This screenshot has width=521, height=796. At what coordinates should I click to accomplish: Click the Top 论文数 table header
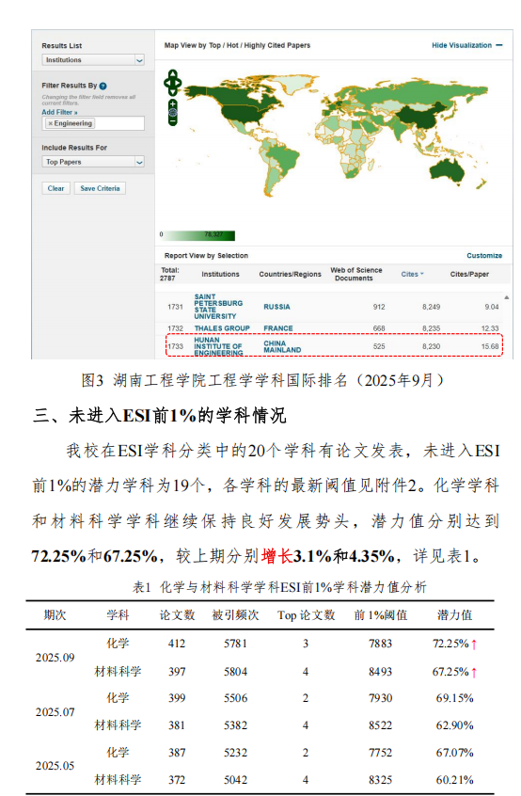pos(306,614)
